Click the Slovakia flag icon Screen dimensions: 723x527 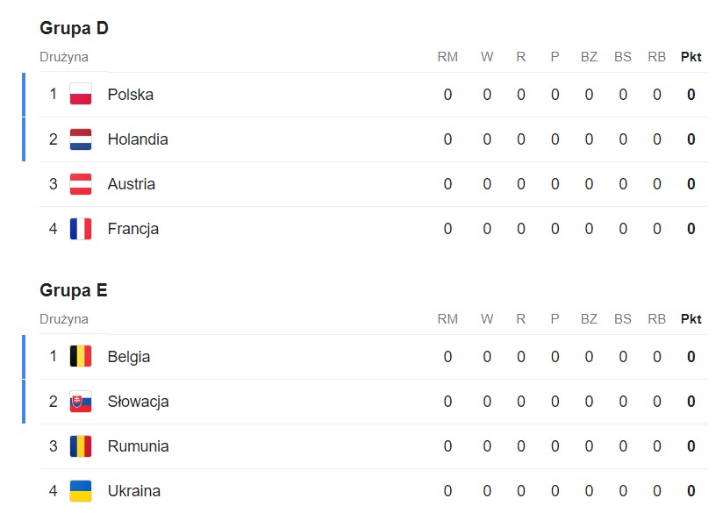click(x=81, y=402)
